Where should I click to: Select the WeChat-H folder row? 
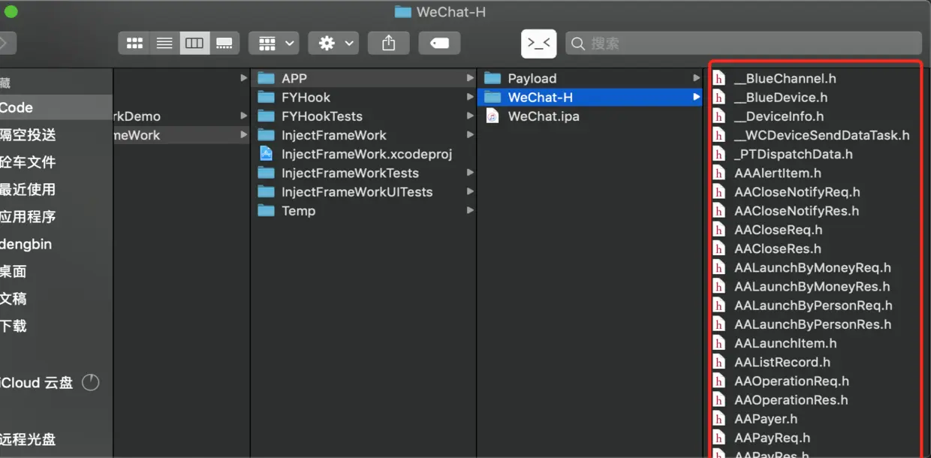[591, 97]
